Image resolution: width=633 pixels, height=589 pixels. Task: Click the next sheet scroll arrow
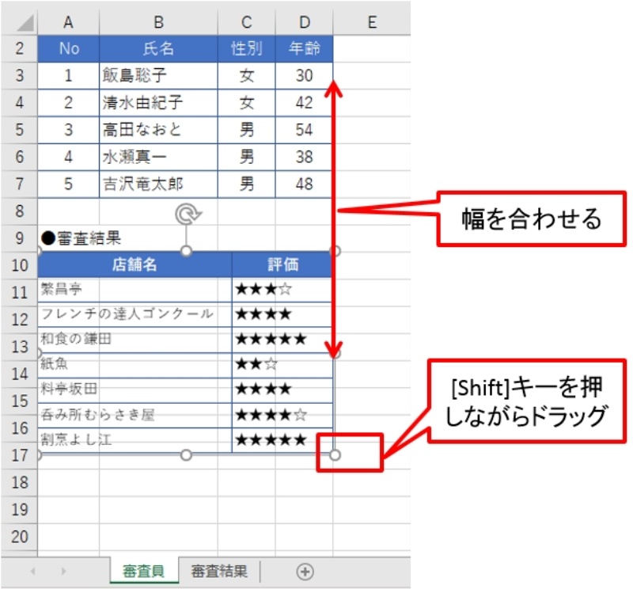coord(63,571)
